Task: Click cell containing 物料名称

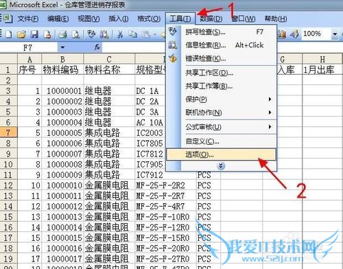Action: pyautogui.click(x=109, y=70)
